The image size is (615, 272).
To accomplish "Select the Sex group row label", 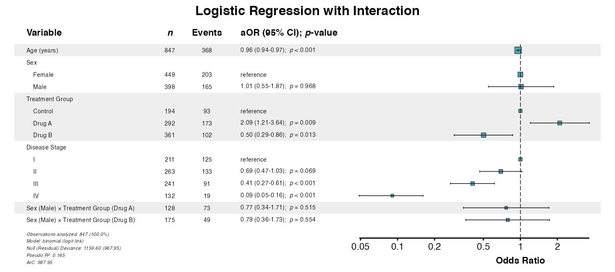I will pyautogui.click(x=31, y=63).
